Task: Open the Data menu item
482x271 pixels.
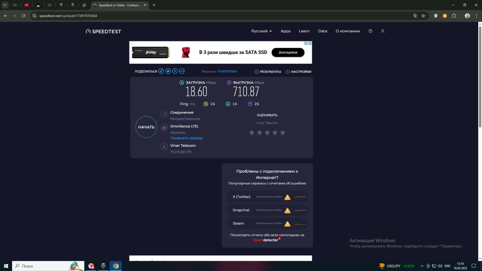Action: click(x=323, y=31)
